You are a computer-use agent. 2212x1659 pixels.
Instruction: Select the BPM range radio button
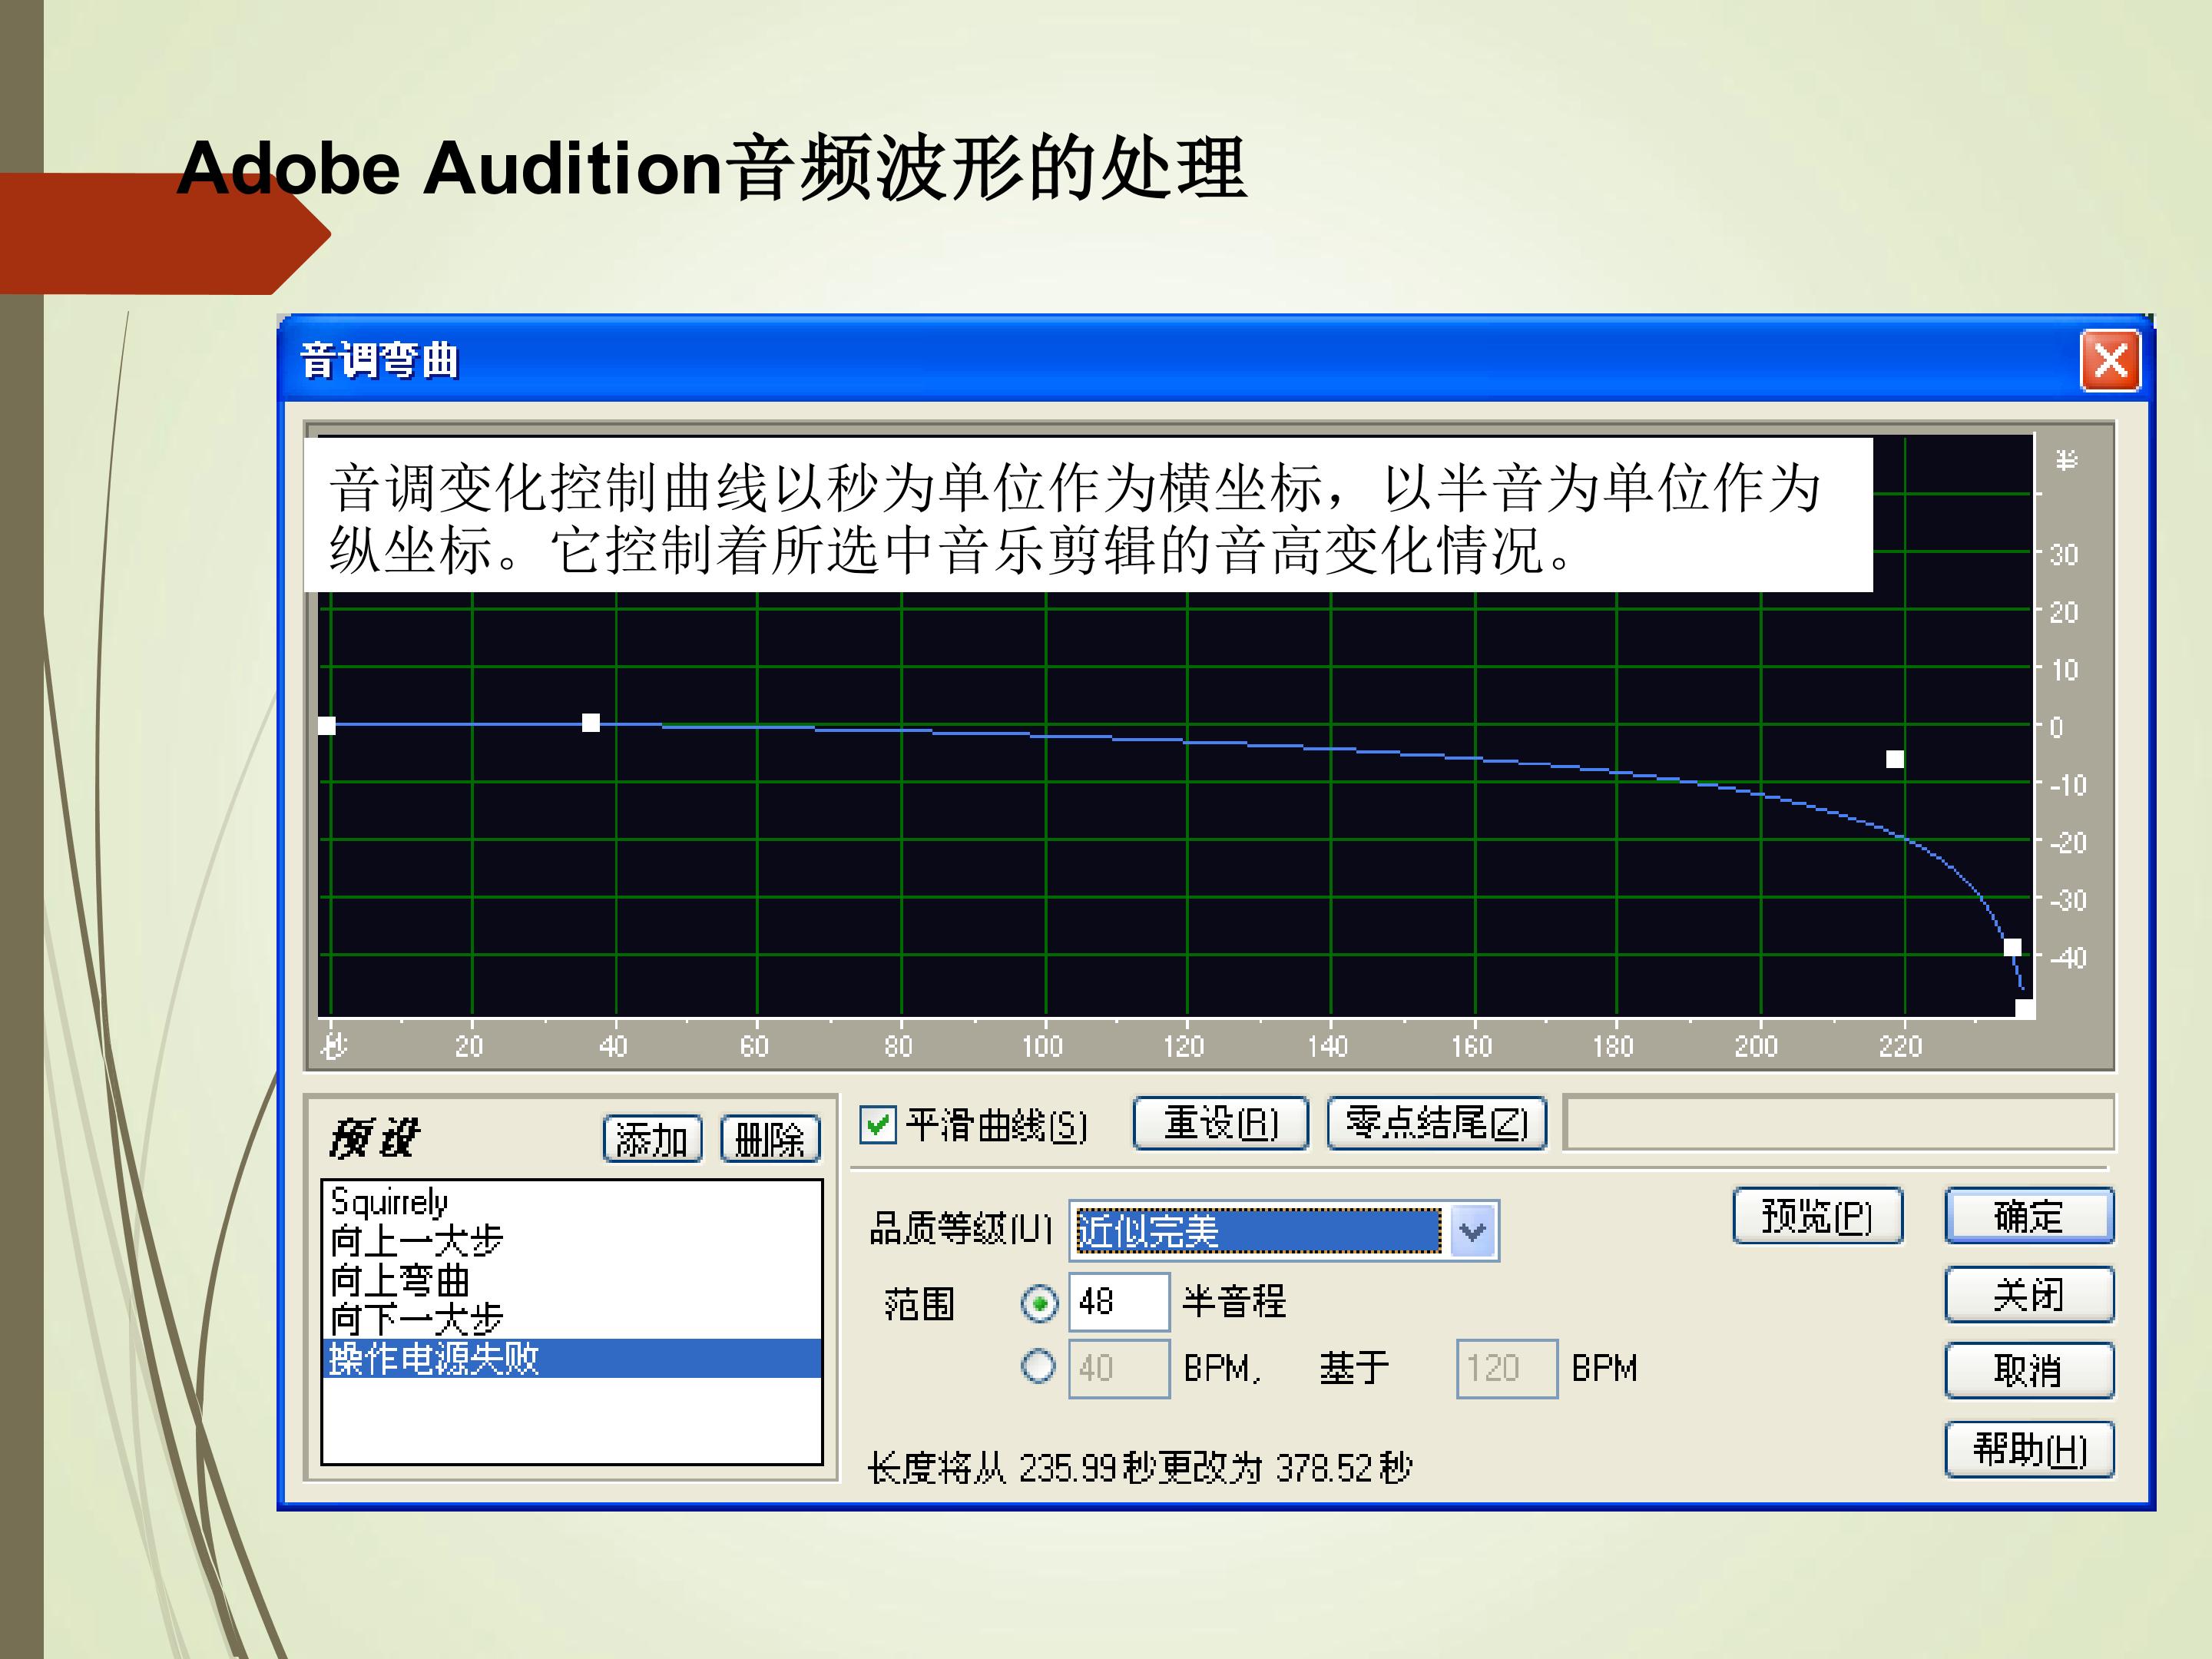coord(1039,1366)
